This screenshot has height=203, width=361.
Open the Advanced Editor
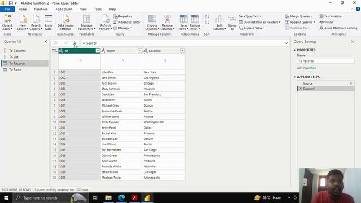[x=127, y=23]
